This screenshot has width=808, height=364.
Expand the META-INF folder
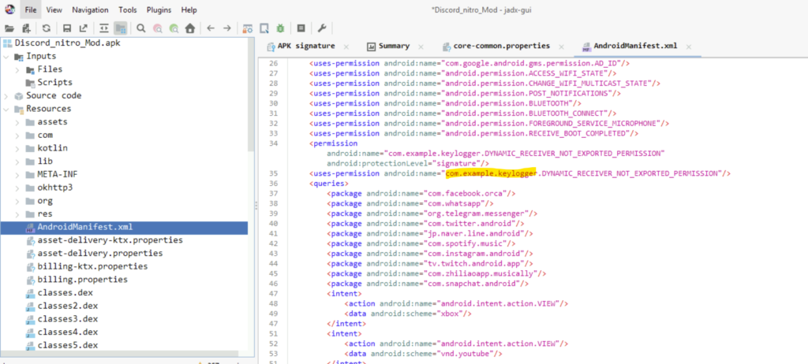pyautogui.click(x=18, y=174)
